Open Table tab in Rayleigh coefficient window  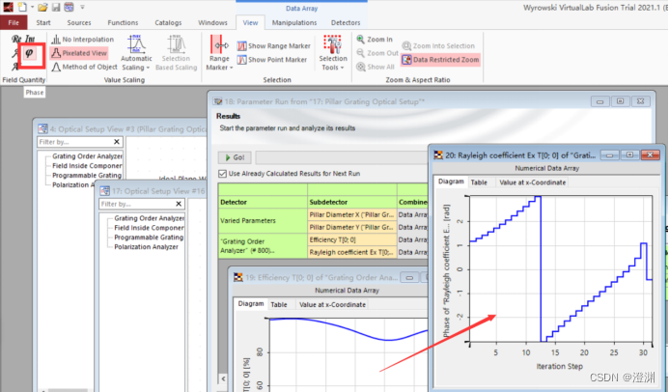click(x=479, y=182)
